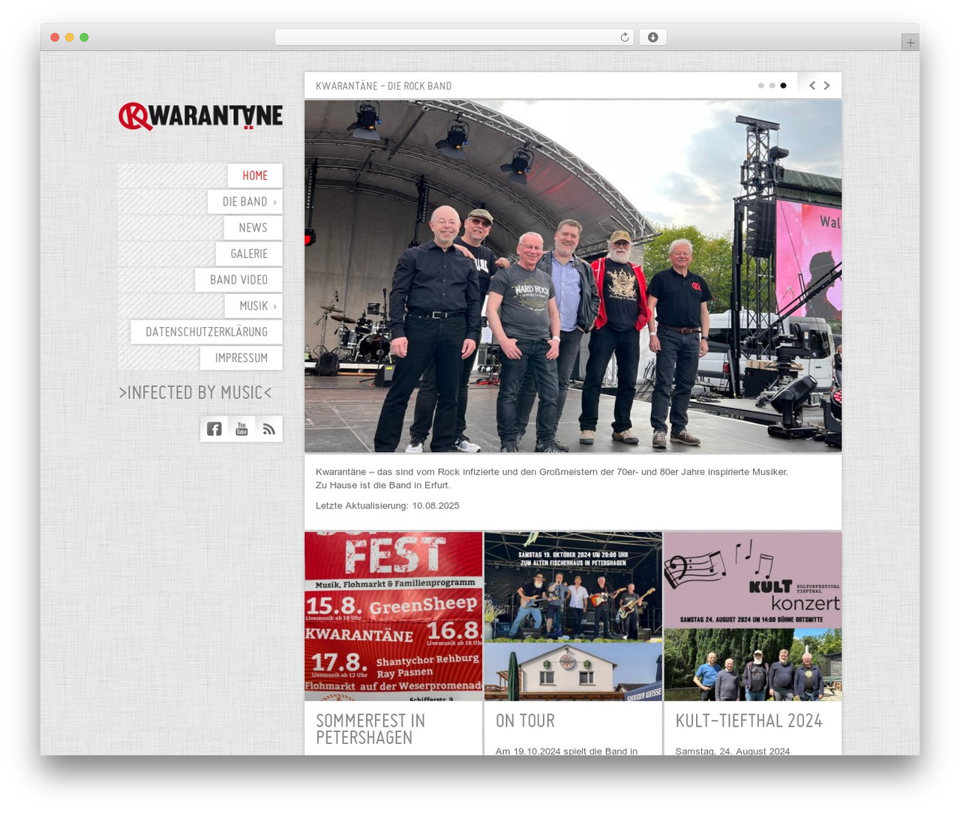This screenshot has height=813, width=960.
Task: Reload the page in browser
Action: 625,37
